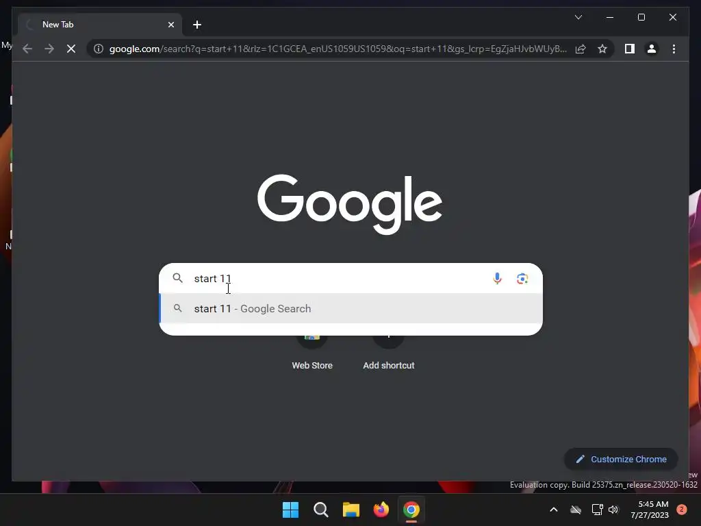
Task: Click the back navigation arrow
Action: [x=27, y=49]
